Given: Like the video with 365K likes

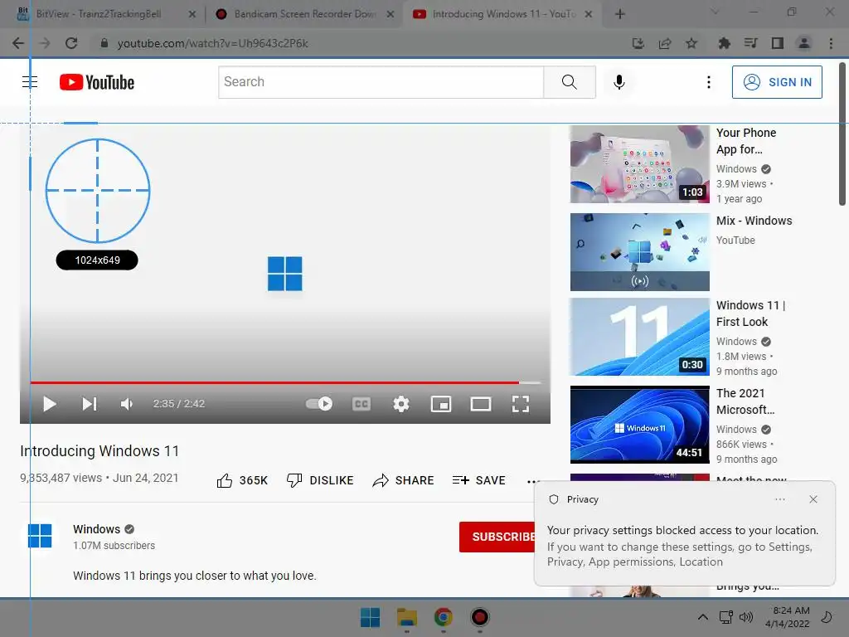Looking at the screenshot, I should [242, 480].
